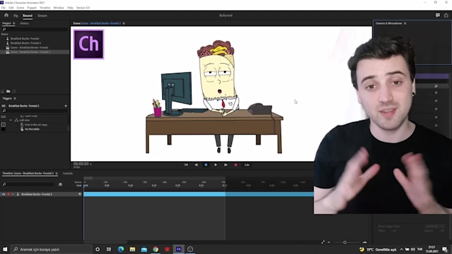
Task: Select Scene - Breakfast Burrito-Frontal 2 item
Action: (31, 52)
